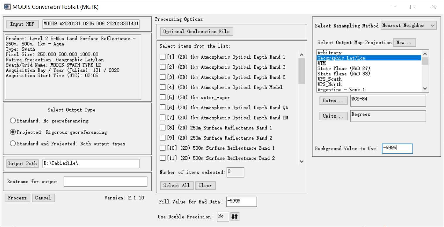Open the Datum selection button

(333, 101)
